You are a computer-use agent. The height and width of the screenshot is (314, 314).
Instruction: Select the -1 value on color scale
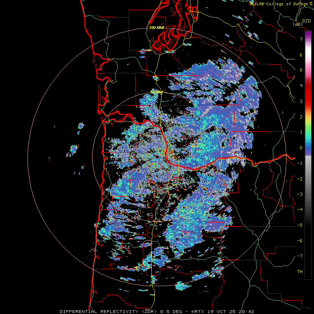(x=300, y=163)
